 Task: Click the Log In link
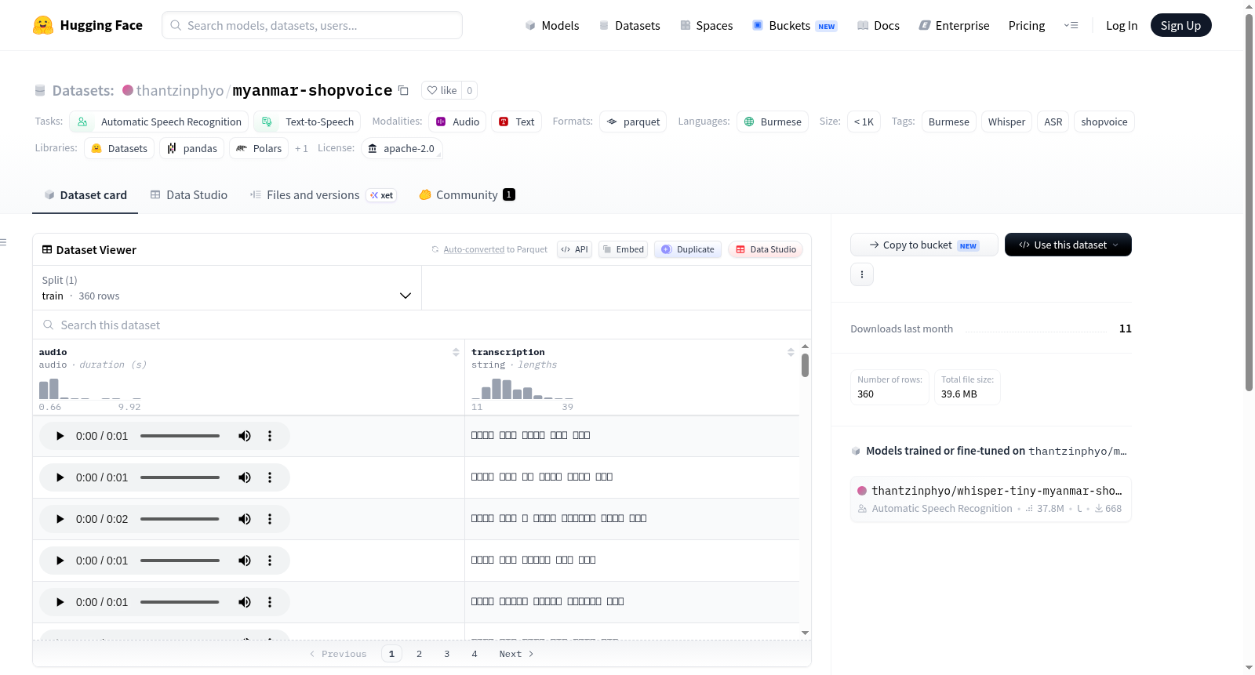click(x=1122, y=25)
